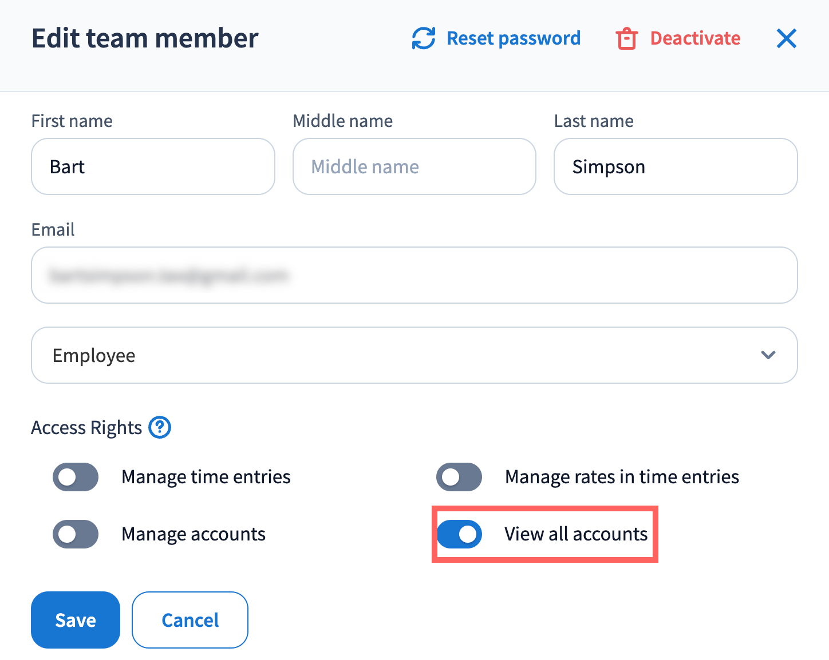Enable Manage time entries toggle
The height and width of the screenshot is (660, 829).
(x=76, y=477)
